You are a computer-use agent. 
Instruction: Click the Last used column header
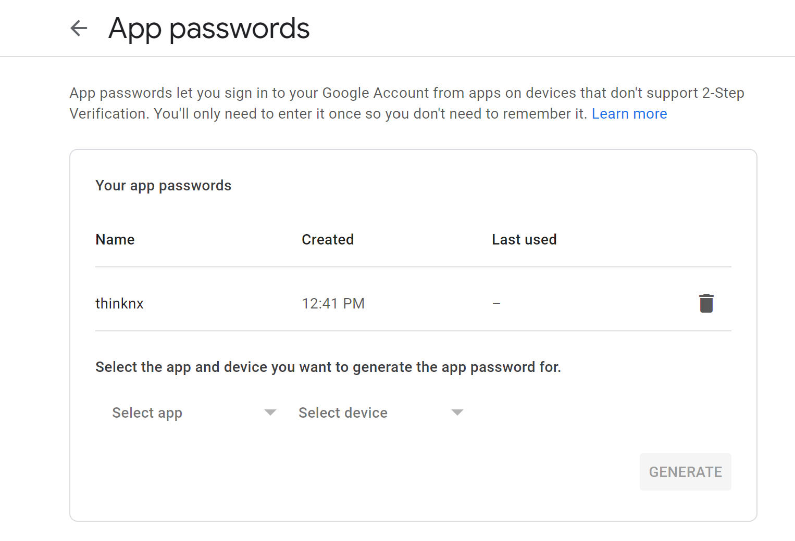[x=524, y=239]
